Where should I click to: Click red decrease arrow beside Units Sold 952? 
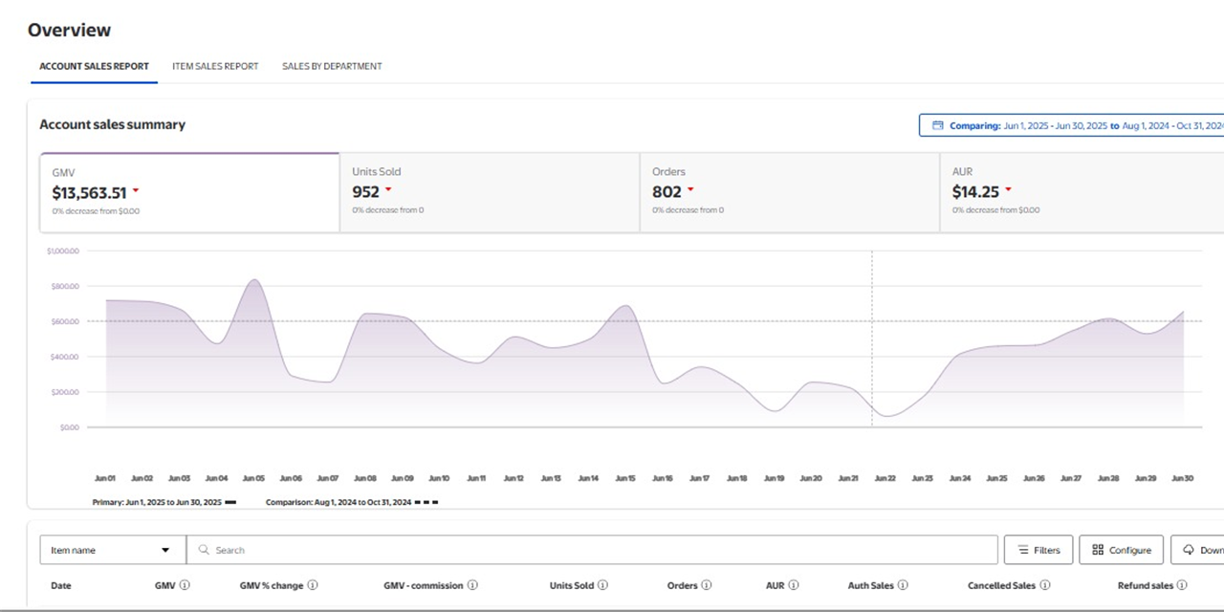[388, 190]
